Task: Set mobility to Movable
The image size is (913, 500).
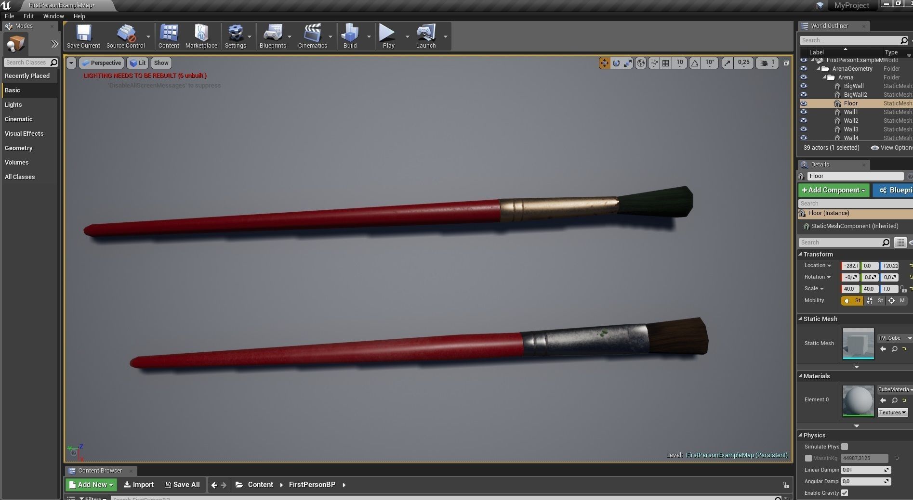Action: [x=897, y=301]
